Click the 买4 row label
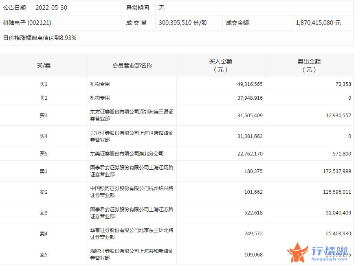This screenshot has width=354, height=265. pyautogui.click(x=44, y=136)
